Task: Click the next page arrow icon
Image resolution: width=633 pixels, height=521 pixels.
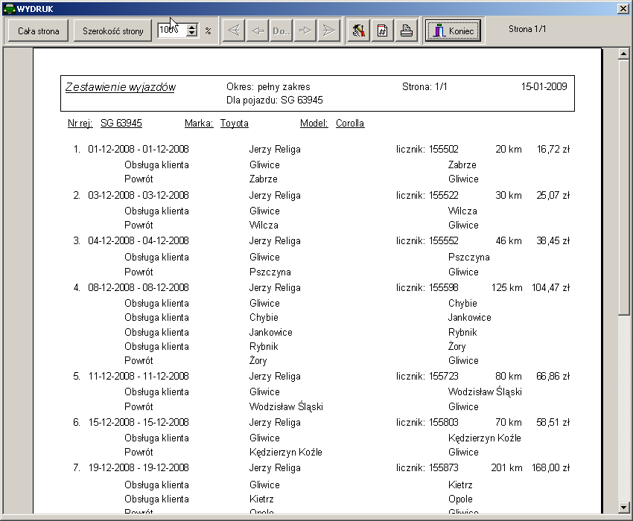Action: pyautogui.click(x=305, y=31)
